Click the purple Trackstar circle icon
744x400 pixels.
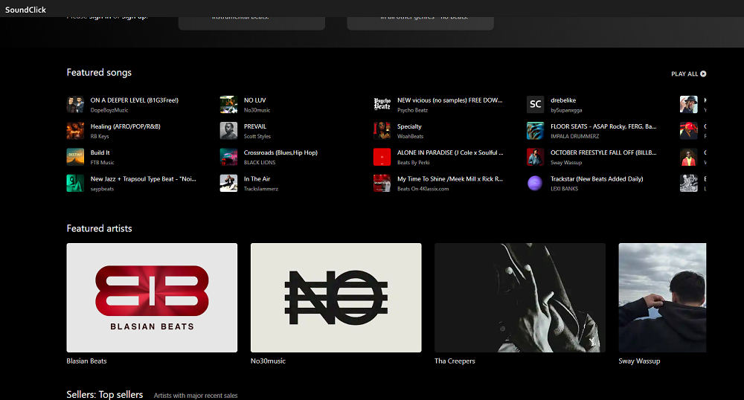535,184
